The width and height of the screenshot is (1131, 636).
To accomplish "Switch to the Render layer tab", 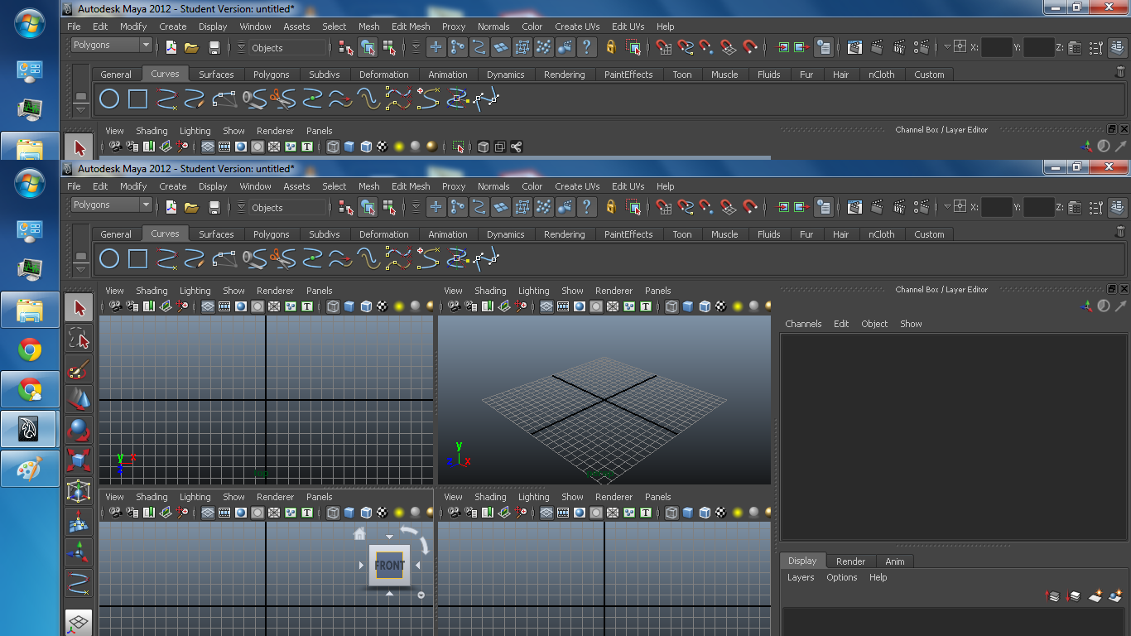I will tap(850, 561).
